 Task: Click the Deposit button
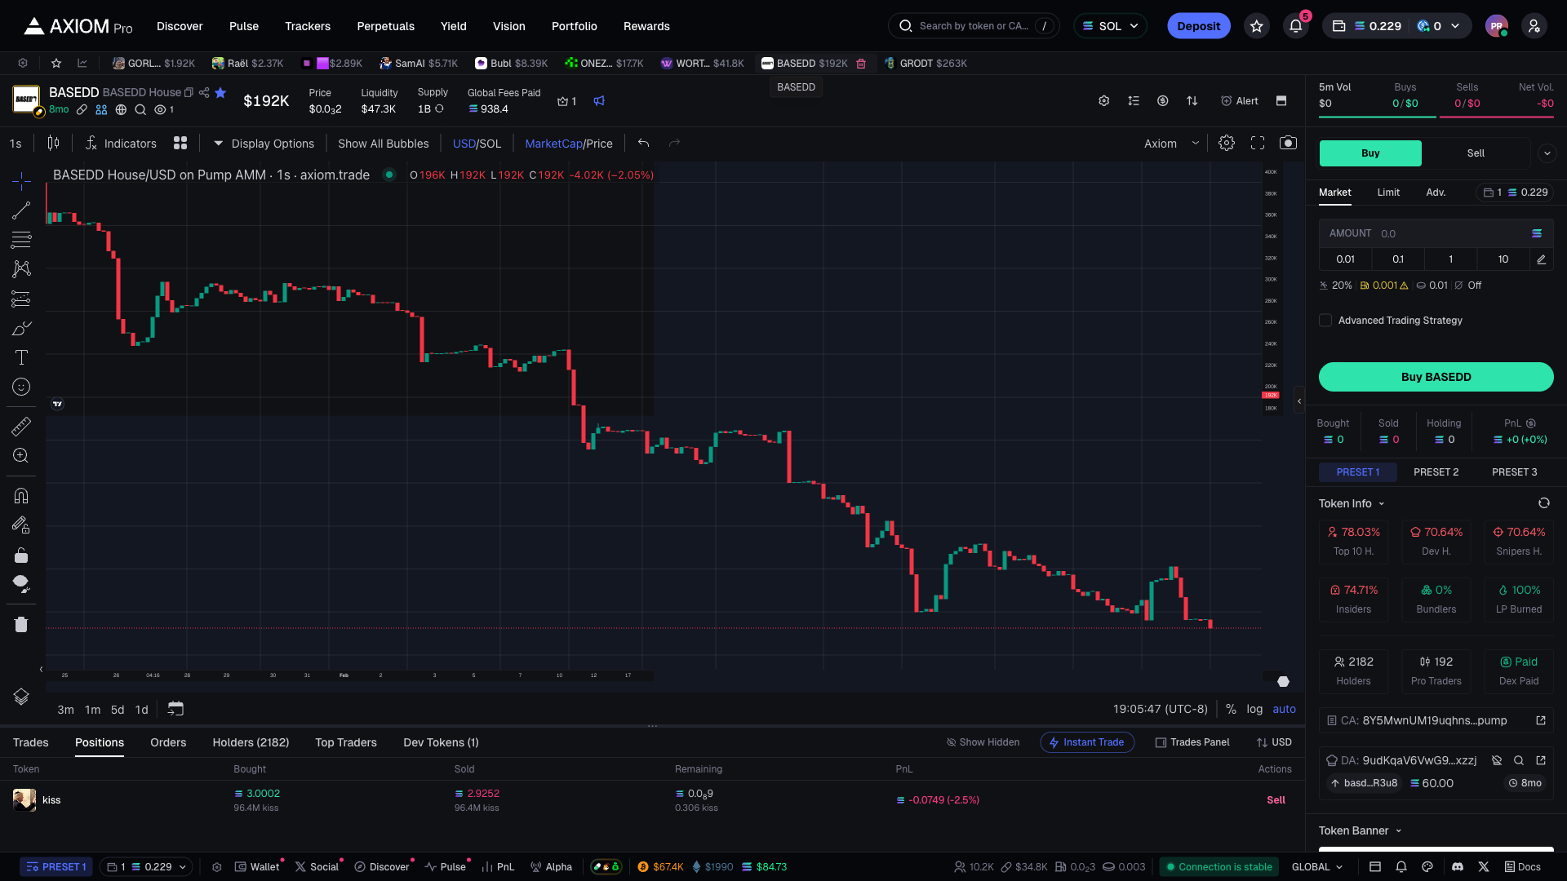pyautogui.click(x=1198, y=26)
